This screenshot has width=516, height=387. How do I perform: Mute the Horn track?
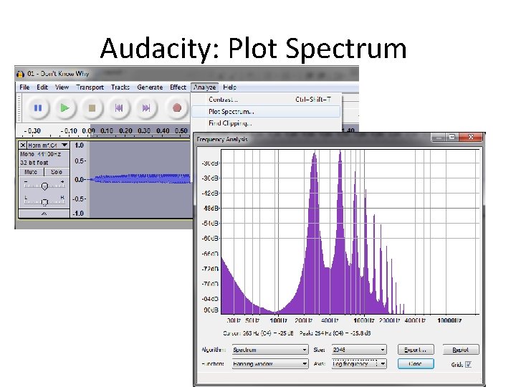(x=31, y=172)
